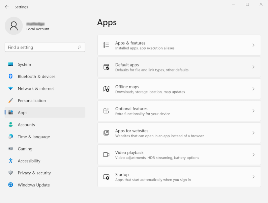Click the Optional features grid-plus icon
The image size is (268, 203).
coord(106,111)
